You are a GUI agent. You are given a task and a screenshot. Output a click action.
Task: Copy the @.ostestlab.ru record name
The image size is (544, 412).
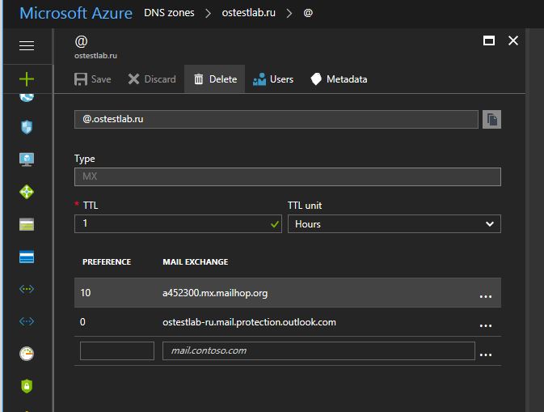coord(491,120)
